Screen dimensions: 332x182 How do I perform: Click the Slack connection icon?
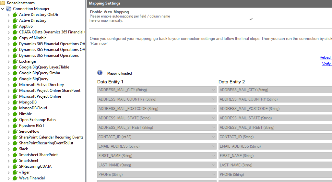15,149
